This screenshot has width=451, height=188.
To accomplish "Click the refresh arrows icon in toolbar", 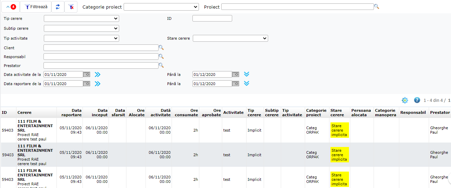I will pos(58,7).
